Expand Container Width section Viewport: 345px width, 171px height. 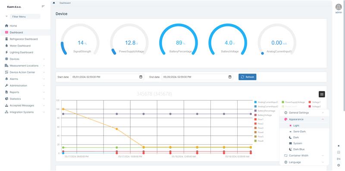[x=304, y=155]
